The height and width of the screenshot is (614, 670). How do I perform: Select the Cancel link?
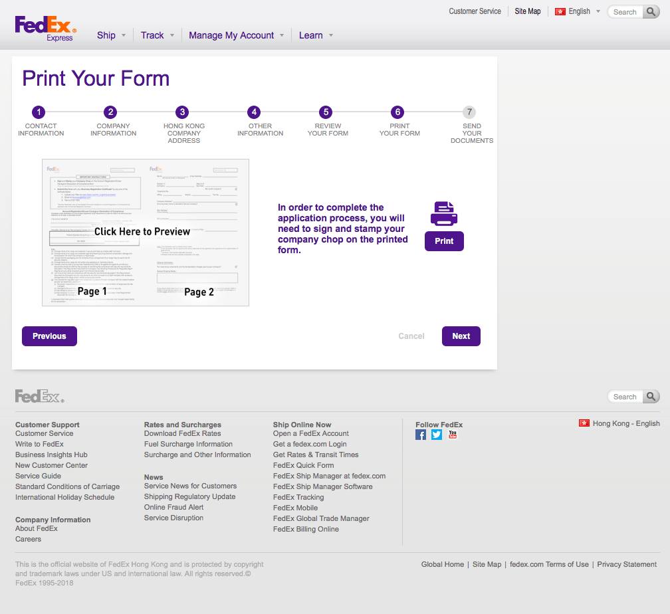(x=411, y=336)
